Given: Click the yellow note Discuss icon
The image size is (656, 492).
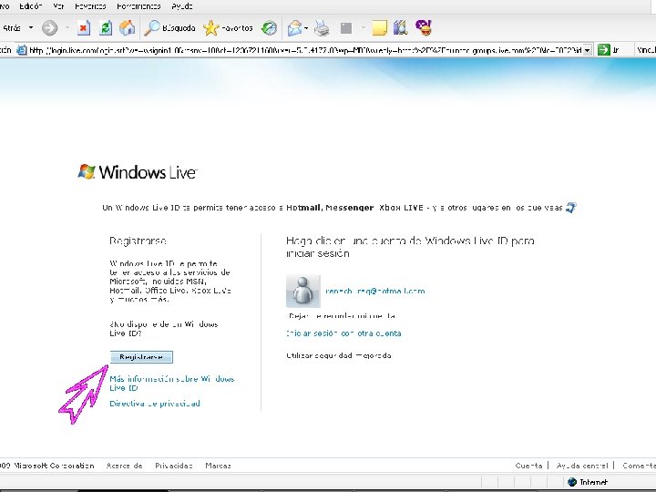Looking at the screenshot, I should pos(379,28).
